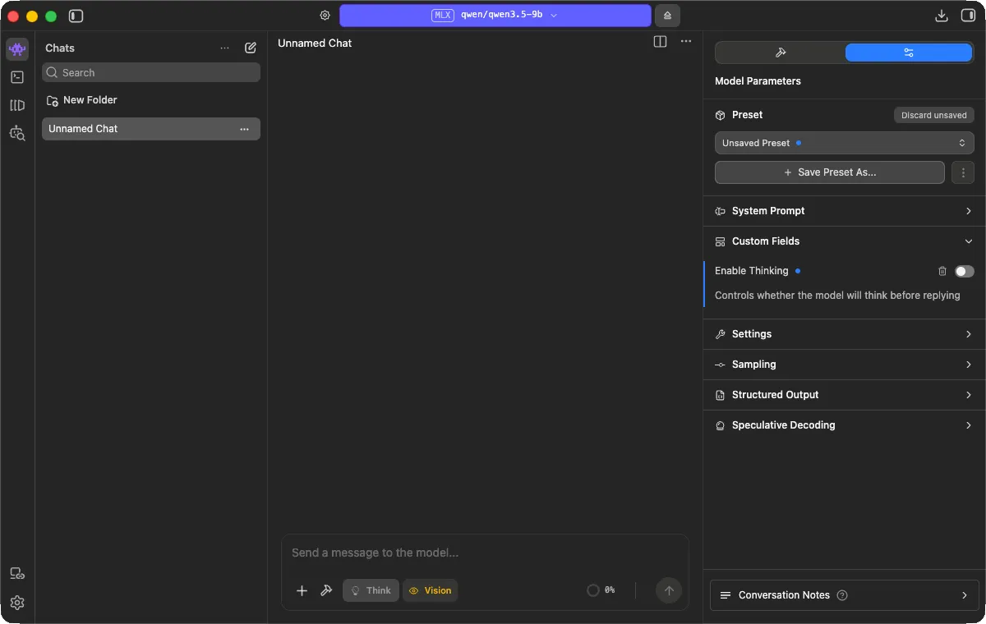
Task: Open model load settings gear icon
Action: pos(325,16)
